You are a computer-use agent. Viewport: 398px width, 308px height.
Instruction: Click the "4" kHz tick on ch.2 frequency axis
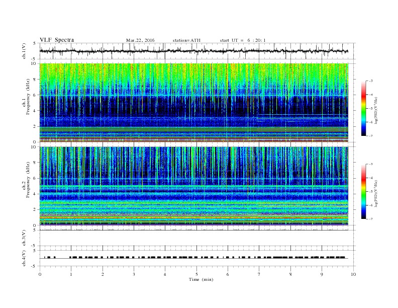pos(35,194)
